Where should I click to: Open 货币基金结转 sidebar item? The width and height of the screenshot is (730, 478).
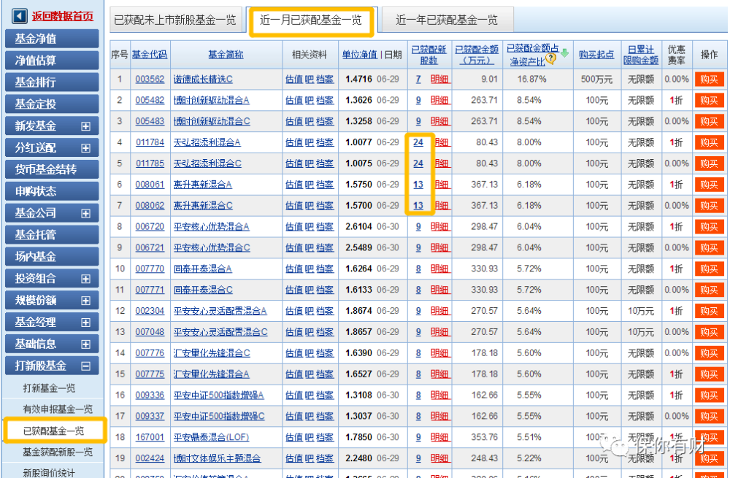pyautogui.click(x=52, y=169)
